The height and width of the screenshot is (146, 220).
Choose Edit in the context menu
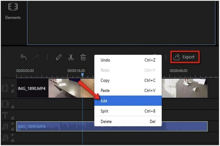[x=128, y=101]
